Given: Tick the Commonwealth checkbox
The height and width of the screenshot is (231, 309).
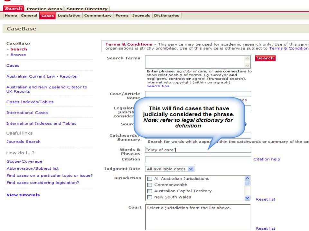Looking at the screenshot, I should click(x=150, y=185).
